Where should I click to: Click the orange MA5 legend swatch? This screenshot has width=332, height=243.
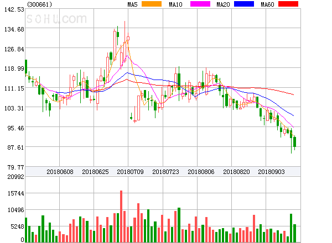(x=152, y=4)
